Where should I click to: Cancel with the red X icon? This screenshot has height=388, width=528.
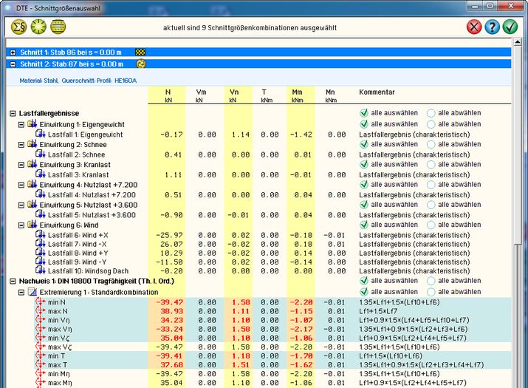click(x=474, y=27)
